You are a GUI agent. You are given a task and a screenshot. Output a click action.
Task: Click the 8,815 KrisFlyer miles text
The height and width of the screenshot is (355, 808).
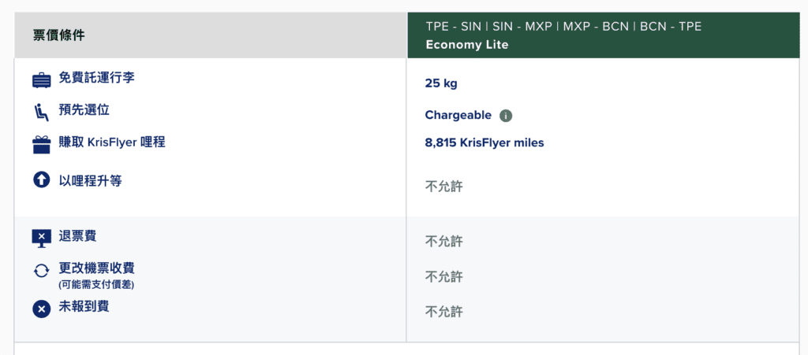[x=484, y=142]
